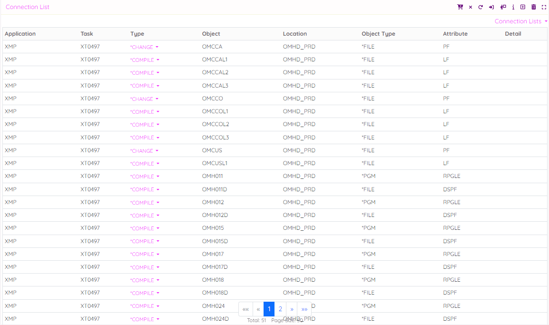
Task: Toggle fullscreen with the expand icon
Action: coord(544,7)
